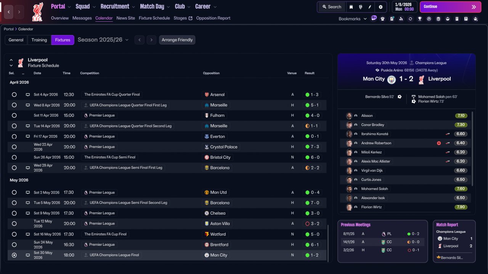
Task: Expand the Bookmarks dropdown
Action: (x=353, y=19)
